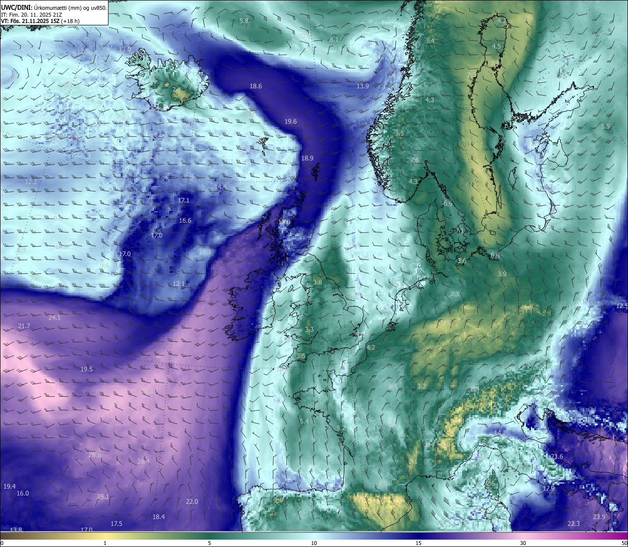This screenshot has height=547, width=628.
Task: Click the colorbar tick labelled 30
Action: tap(523, 543)
